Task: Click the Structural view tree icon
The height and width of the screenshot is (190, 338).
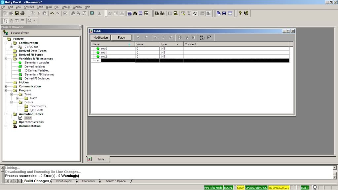Action: pyautogui.click(x=6, y=21)
